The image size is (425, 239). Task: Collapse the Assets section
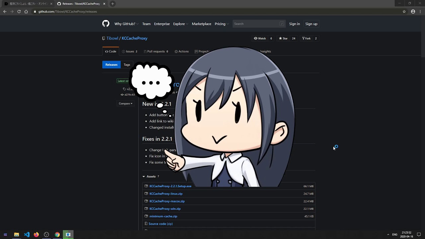151,176
